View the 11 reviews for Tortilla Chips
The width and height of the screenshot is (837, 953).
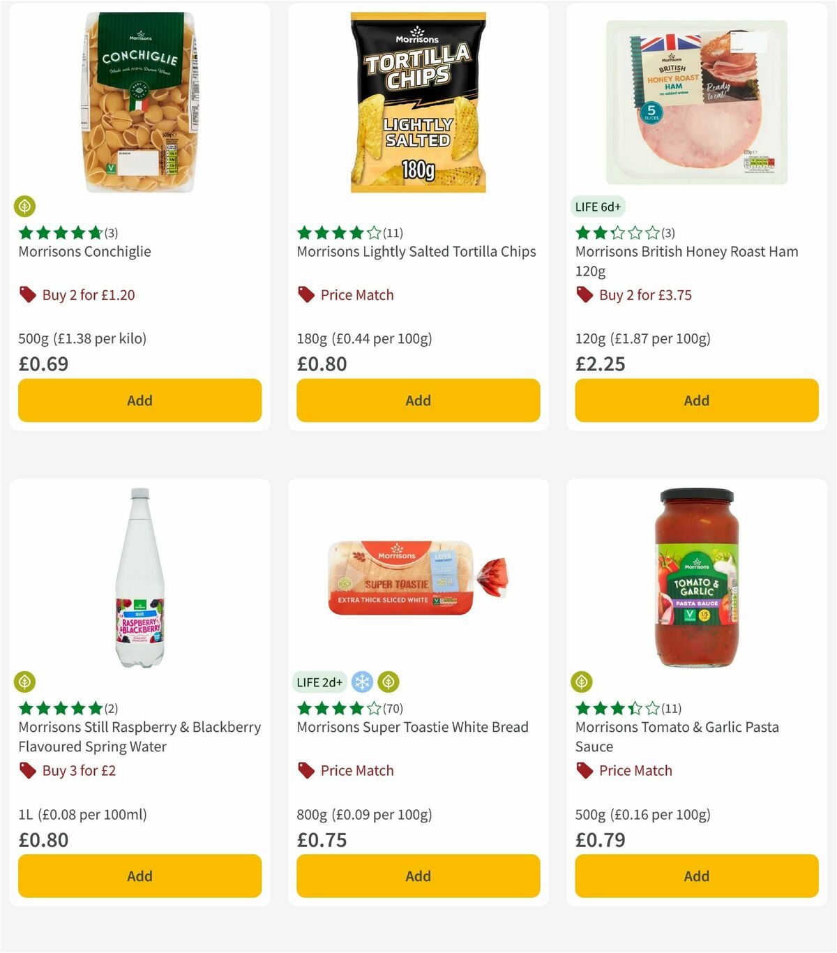pyautogui.click(x=393, y=233)
